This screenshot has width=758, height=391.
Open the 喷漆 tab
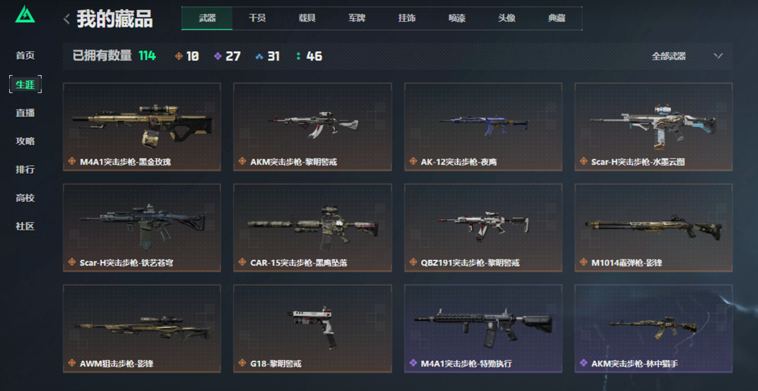coord(457,18)
